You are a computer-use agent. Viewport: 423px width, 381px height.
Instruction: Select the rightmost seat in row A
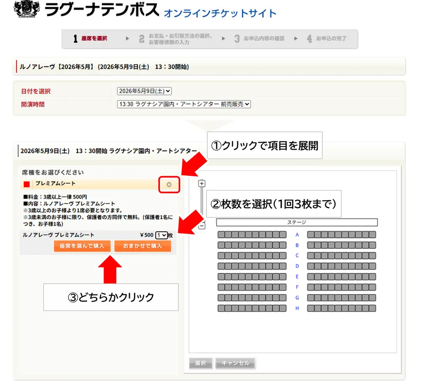[373, 235]
